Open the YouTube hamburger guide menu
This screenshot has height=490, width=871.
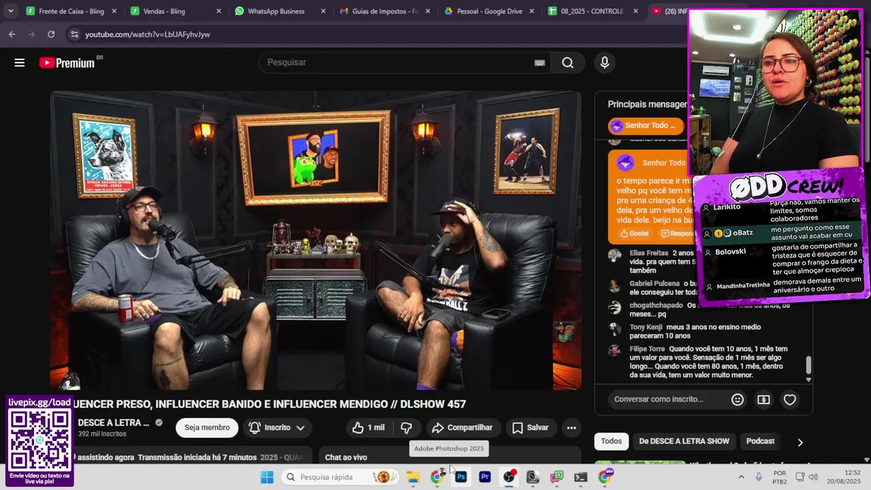click(19, 63)
